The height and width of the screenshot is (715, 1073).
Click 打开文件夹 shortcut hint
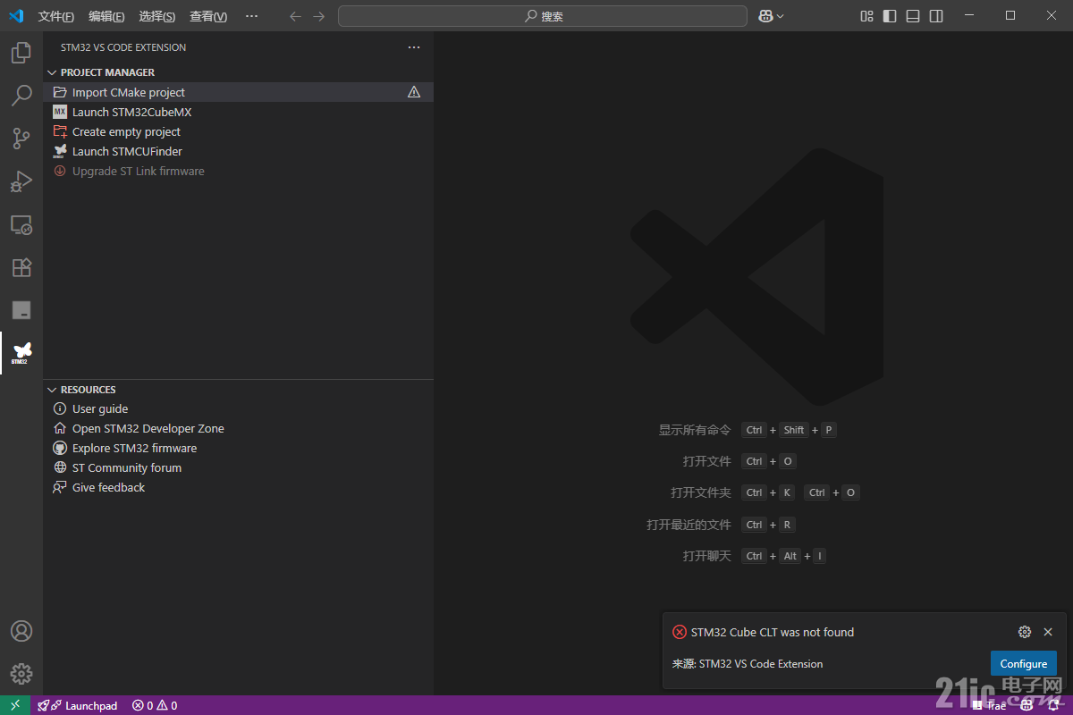click(701, 492)
